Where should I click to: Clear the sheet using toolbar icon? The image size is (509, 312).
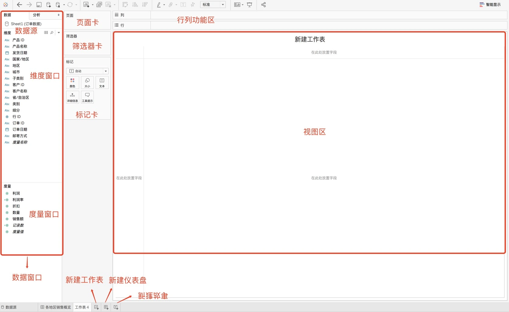click(108, 5)
